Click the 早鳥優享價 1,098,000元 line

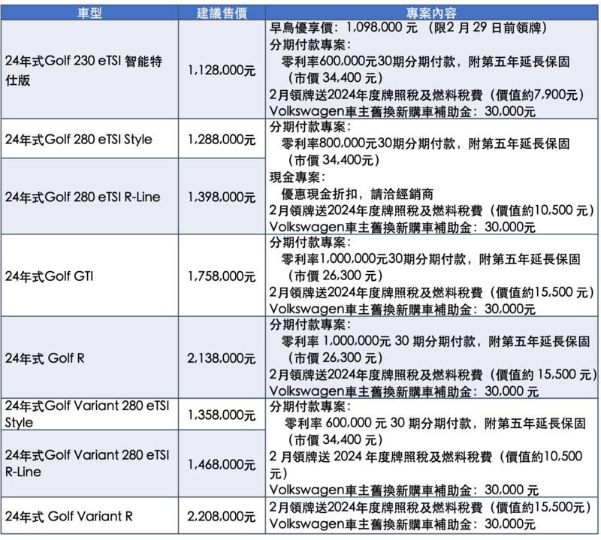(412, 28)
